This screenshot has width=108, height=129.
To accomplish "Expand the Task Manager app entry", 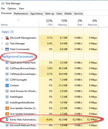I will tap(2, 44).
